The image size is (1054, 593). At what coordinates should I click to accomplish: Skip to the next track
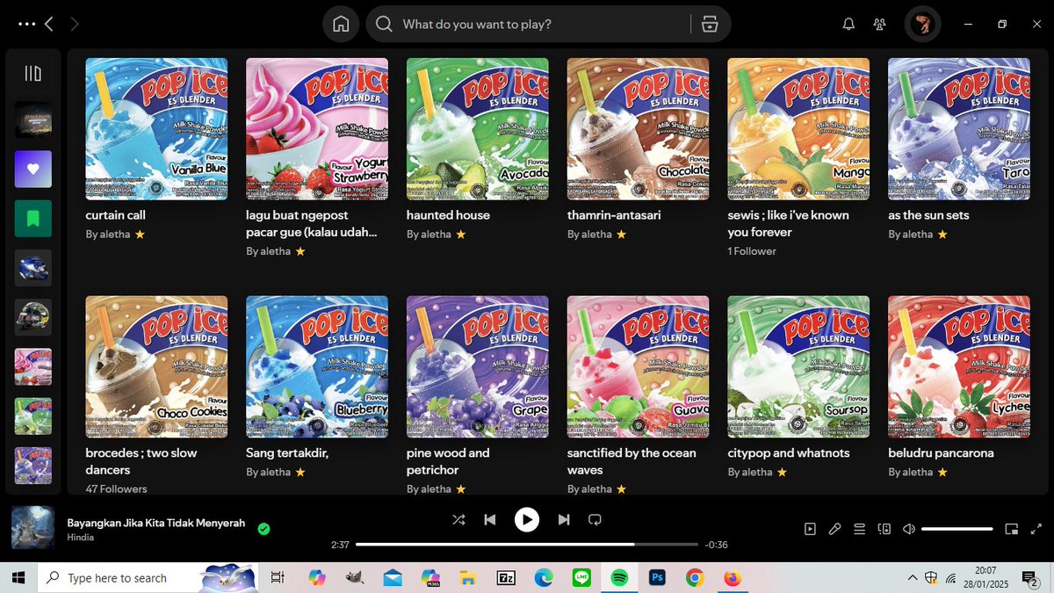564,519
